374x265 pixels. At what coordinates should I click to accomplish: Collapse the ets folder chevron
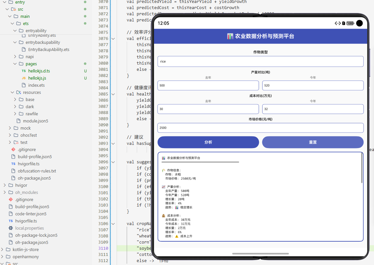[x=12, y=24]
